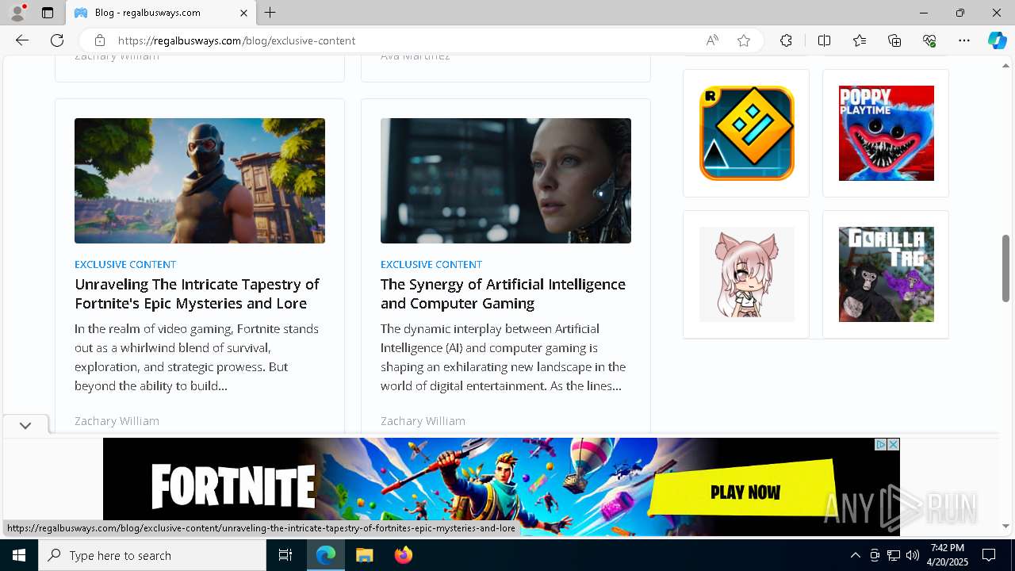Open Exclusive Content category above Fortnite article
Viewport: 1015px width, 571px height.
(125, 264)
